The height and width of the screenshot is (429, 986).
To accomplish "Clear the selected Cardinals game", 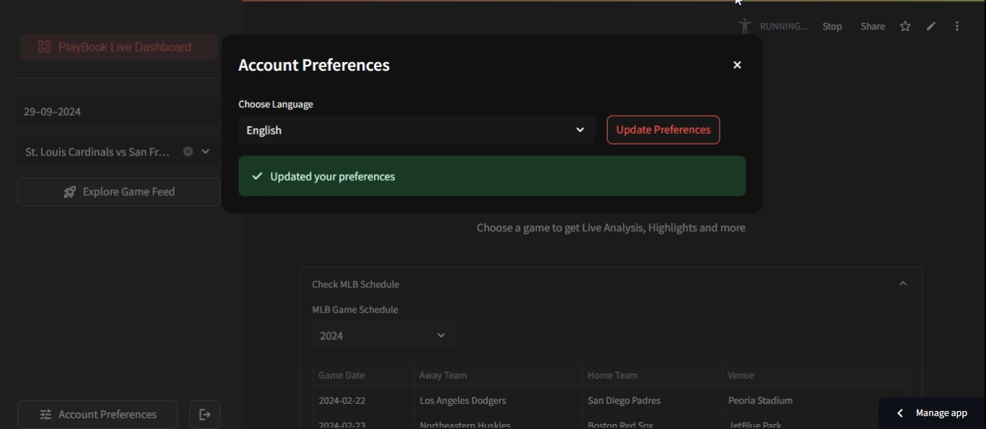I will tap(188, 152).
